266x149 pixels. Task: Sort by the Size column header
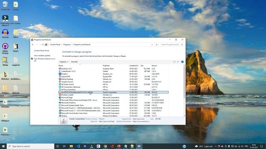click(145, 65)
